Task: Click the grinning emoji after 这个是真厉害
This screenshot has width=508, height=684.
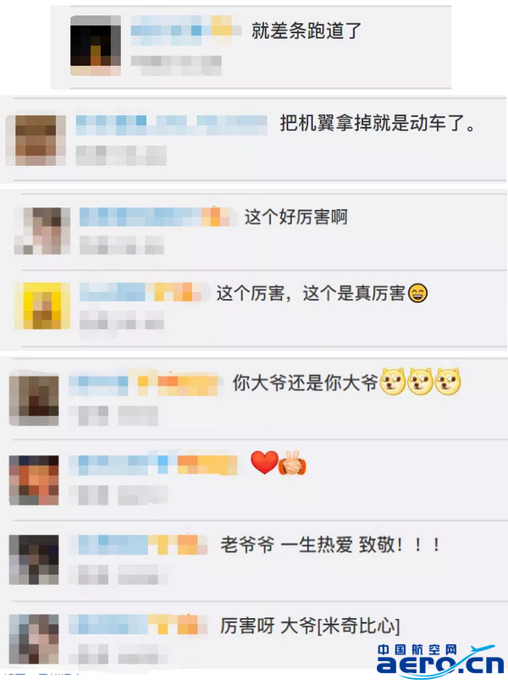Action: pyautogui.click(x=417, y=293)
